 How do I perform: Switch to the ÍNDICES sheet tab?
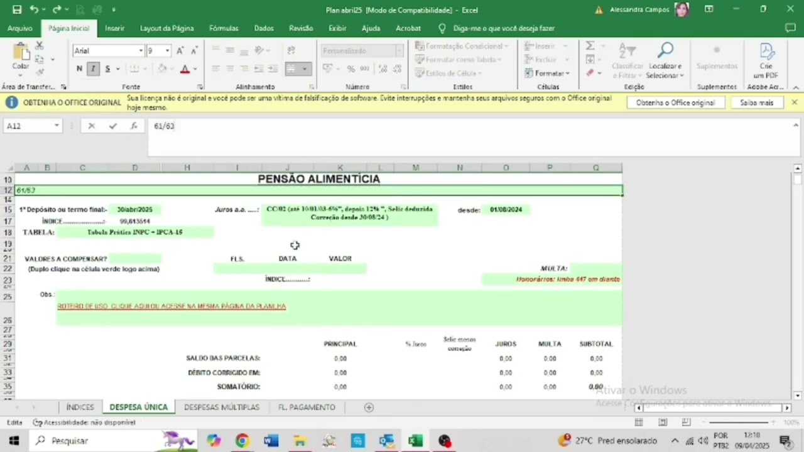[80, 407]
